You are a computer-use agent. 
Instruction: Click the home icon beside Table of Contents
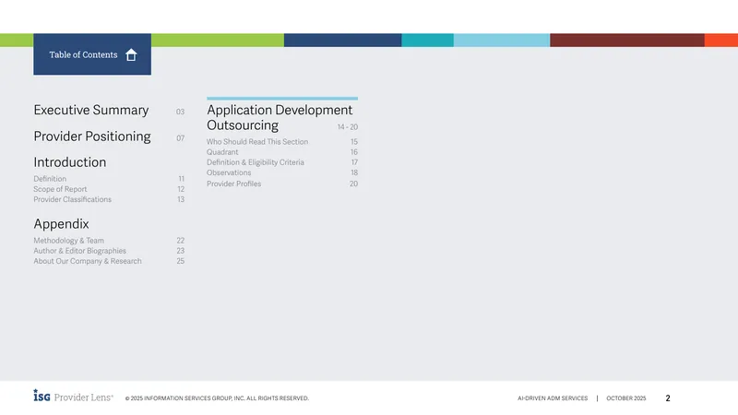point(131,55)
